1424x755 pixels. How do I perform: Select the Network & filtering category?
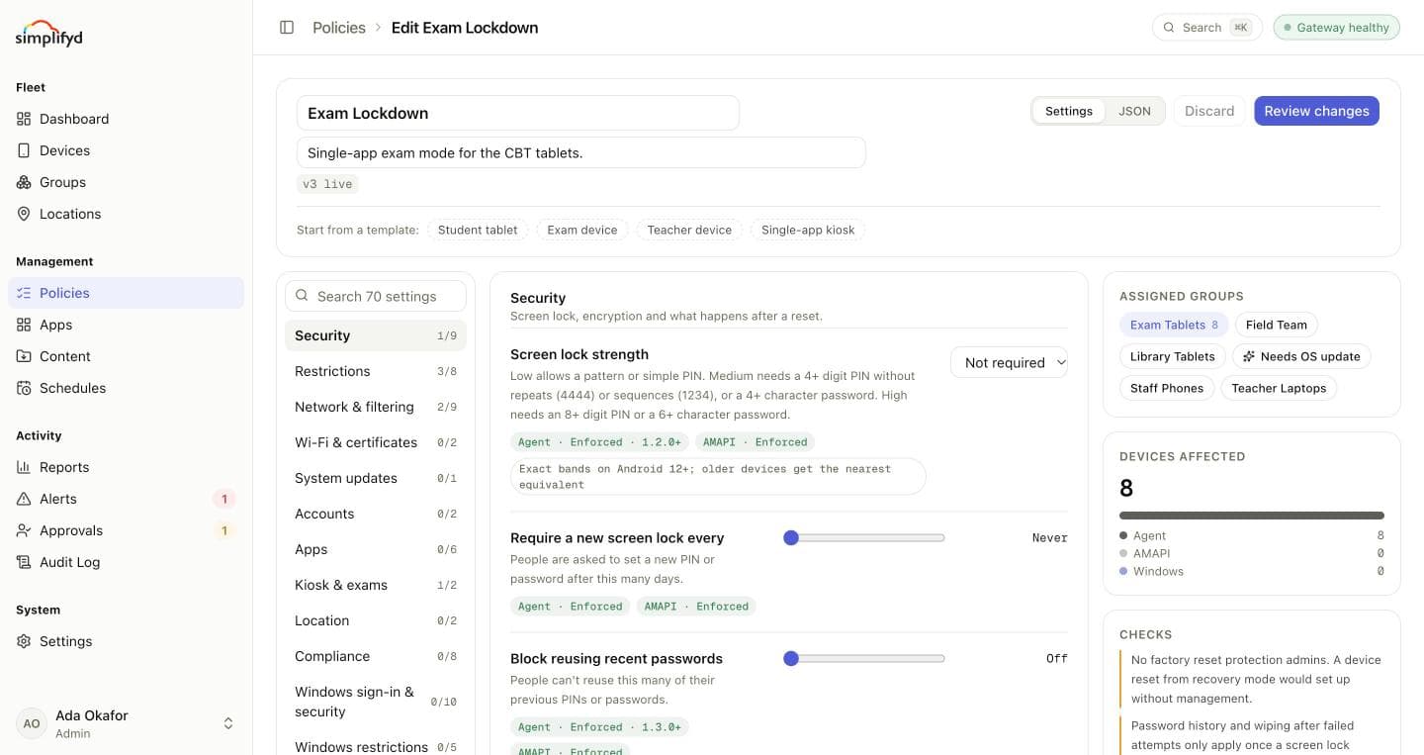coord(376,407)
